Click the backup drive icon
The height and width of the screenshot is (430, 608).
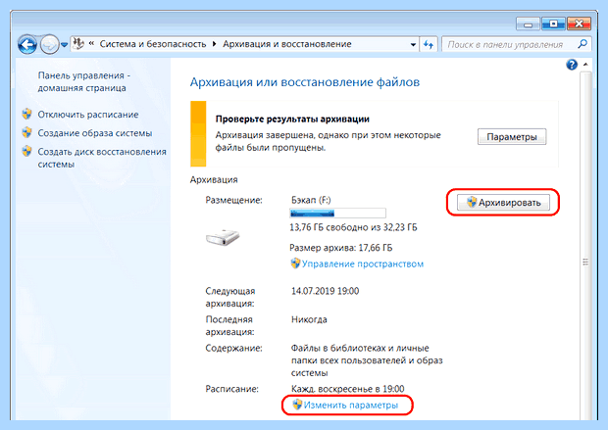[223, 237]
